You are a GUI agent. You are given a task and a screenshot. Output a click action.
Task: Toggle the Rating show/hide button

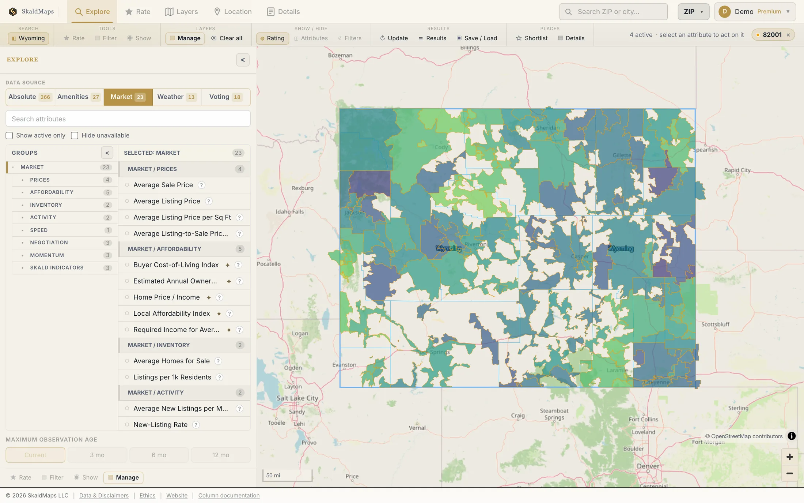(x=272, y=38)
